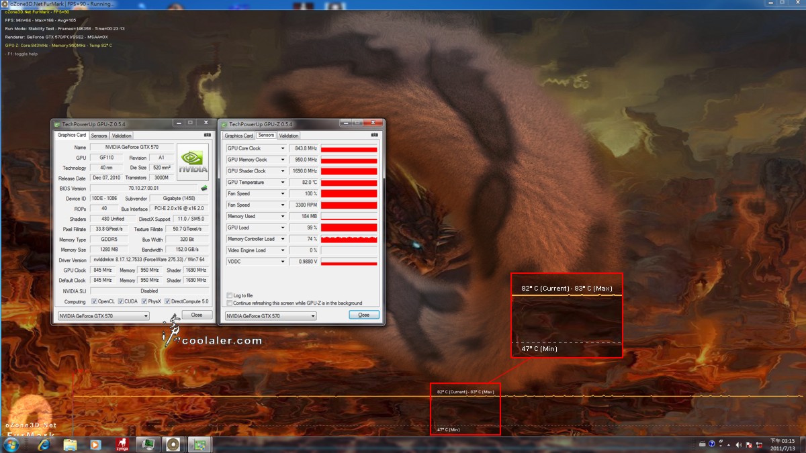Open the volume speaker tray icon
This screenshot has width=806, height=453.
tap(740, 444)
